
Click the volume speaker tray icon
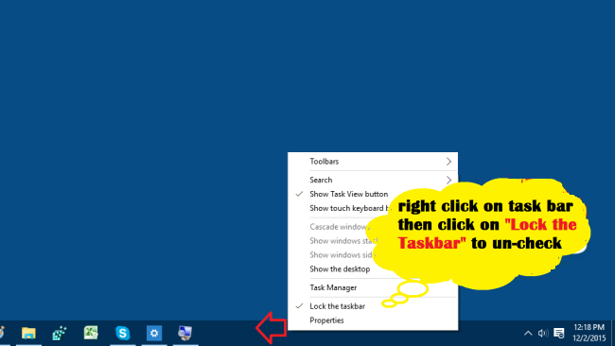[543, 333]
